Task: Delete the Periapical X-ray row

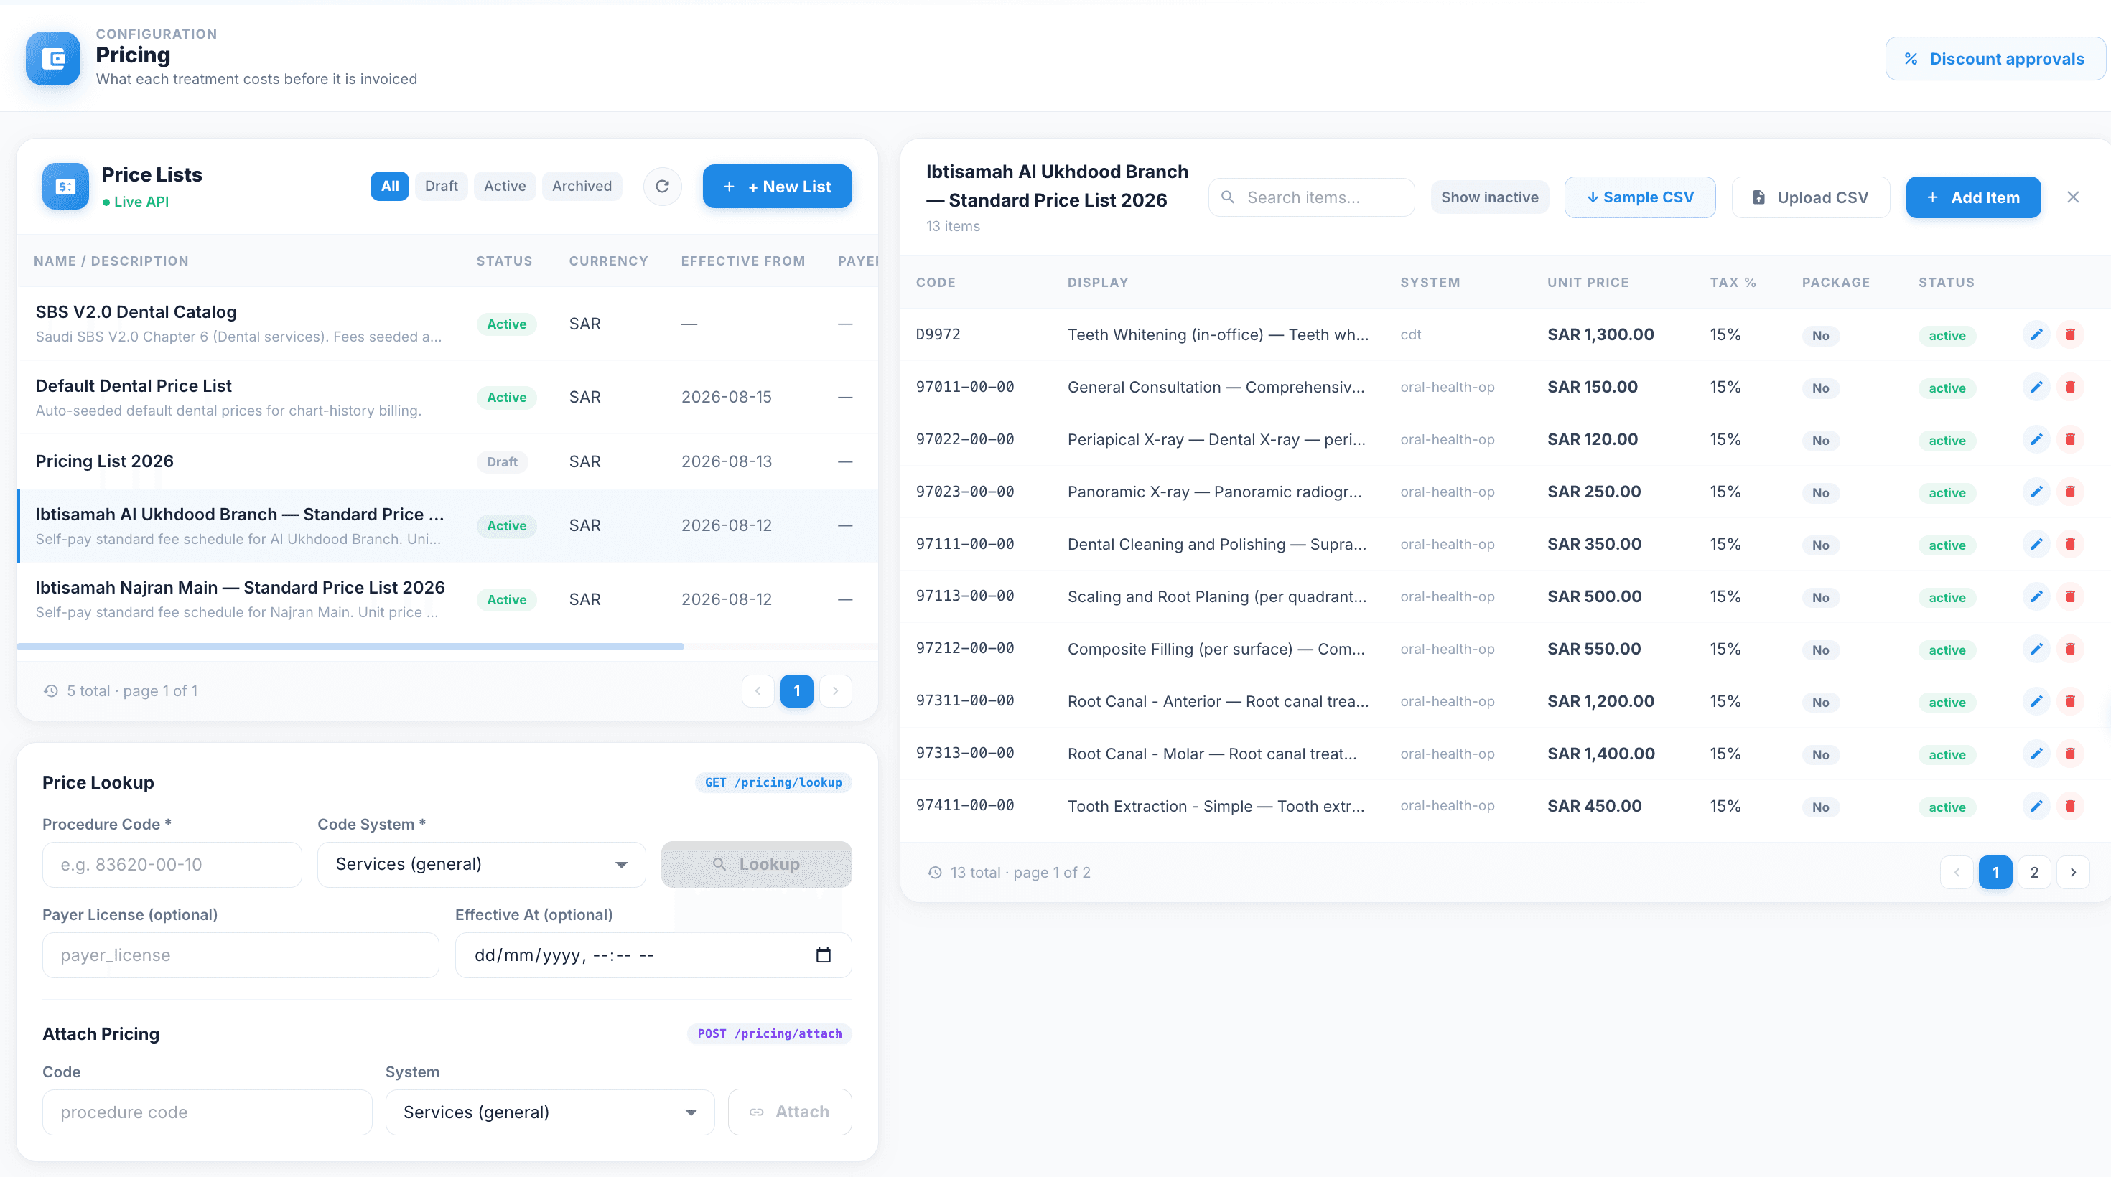Action: 2070,439
